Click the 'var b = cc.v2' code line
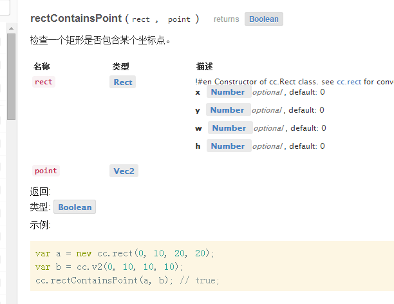 [109, 267]
